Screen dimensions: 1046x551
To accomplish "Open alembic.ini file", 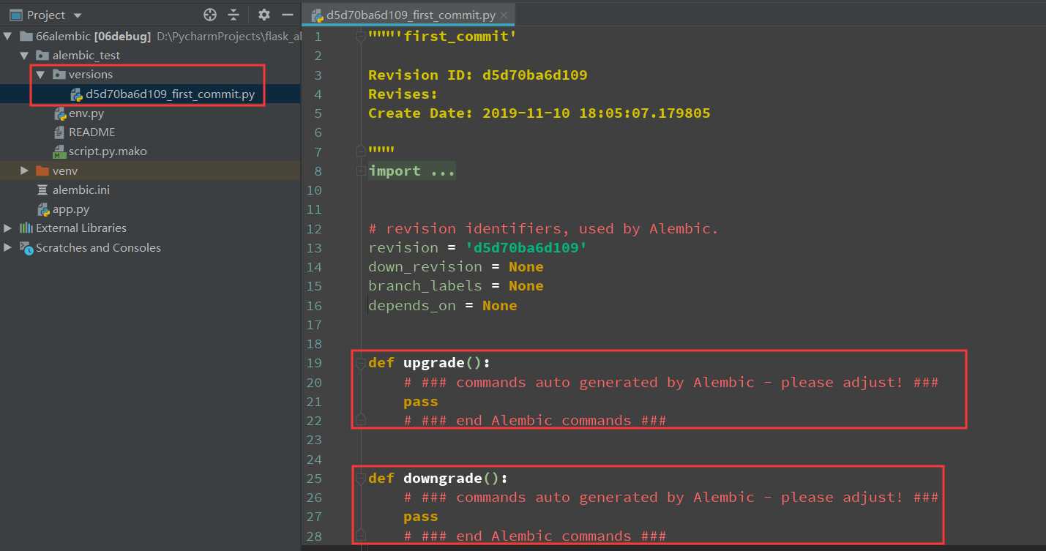I will tap(81, 190).
